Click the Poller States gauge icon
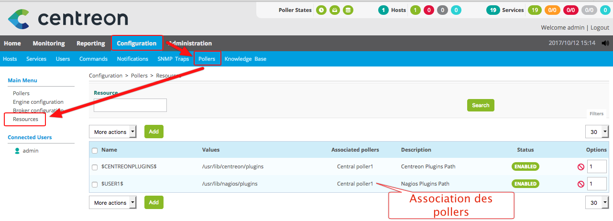The width and height of the screenshot is (613, 221). (x=335, y=10)
